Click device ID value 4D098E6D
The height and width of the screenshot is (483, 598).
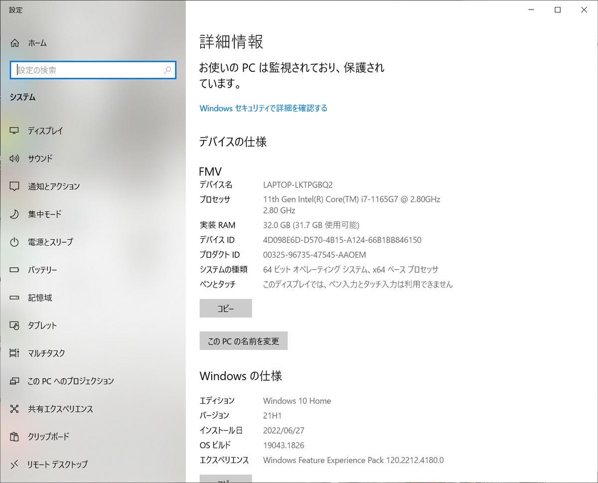pos(342,240)
